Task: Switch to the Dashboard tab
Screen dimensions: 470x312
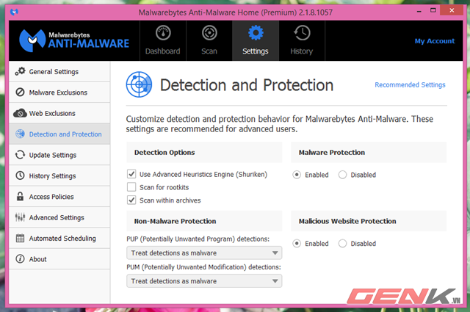Action: (163, 41)
